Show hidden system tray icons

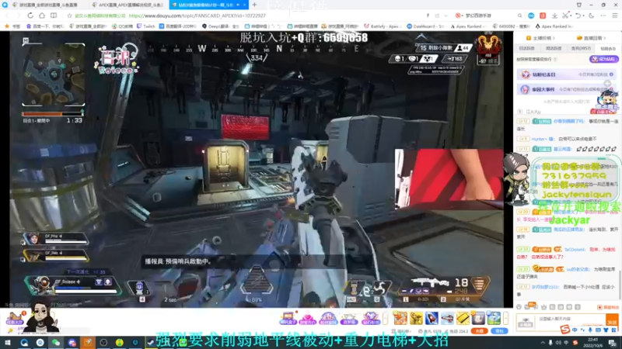coord(542,343)
